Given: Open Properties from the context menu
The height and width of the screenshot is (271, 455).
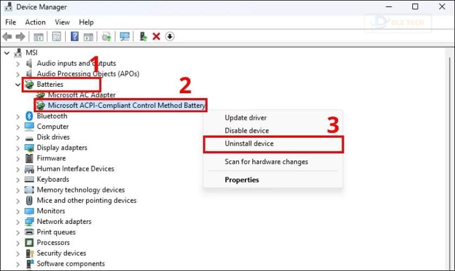Looking at the screenshot, I should tap(242, 180).
